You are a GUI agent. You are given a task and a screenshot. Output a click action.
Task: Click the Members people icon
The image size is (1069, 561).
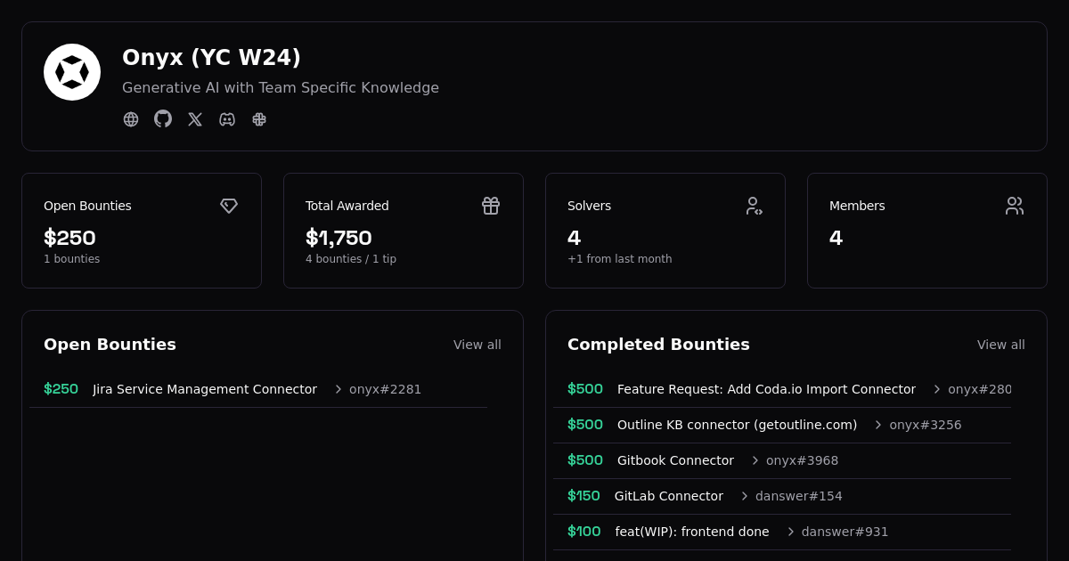click(1015, 206)
